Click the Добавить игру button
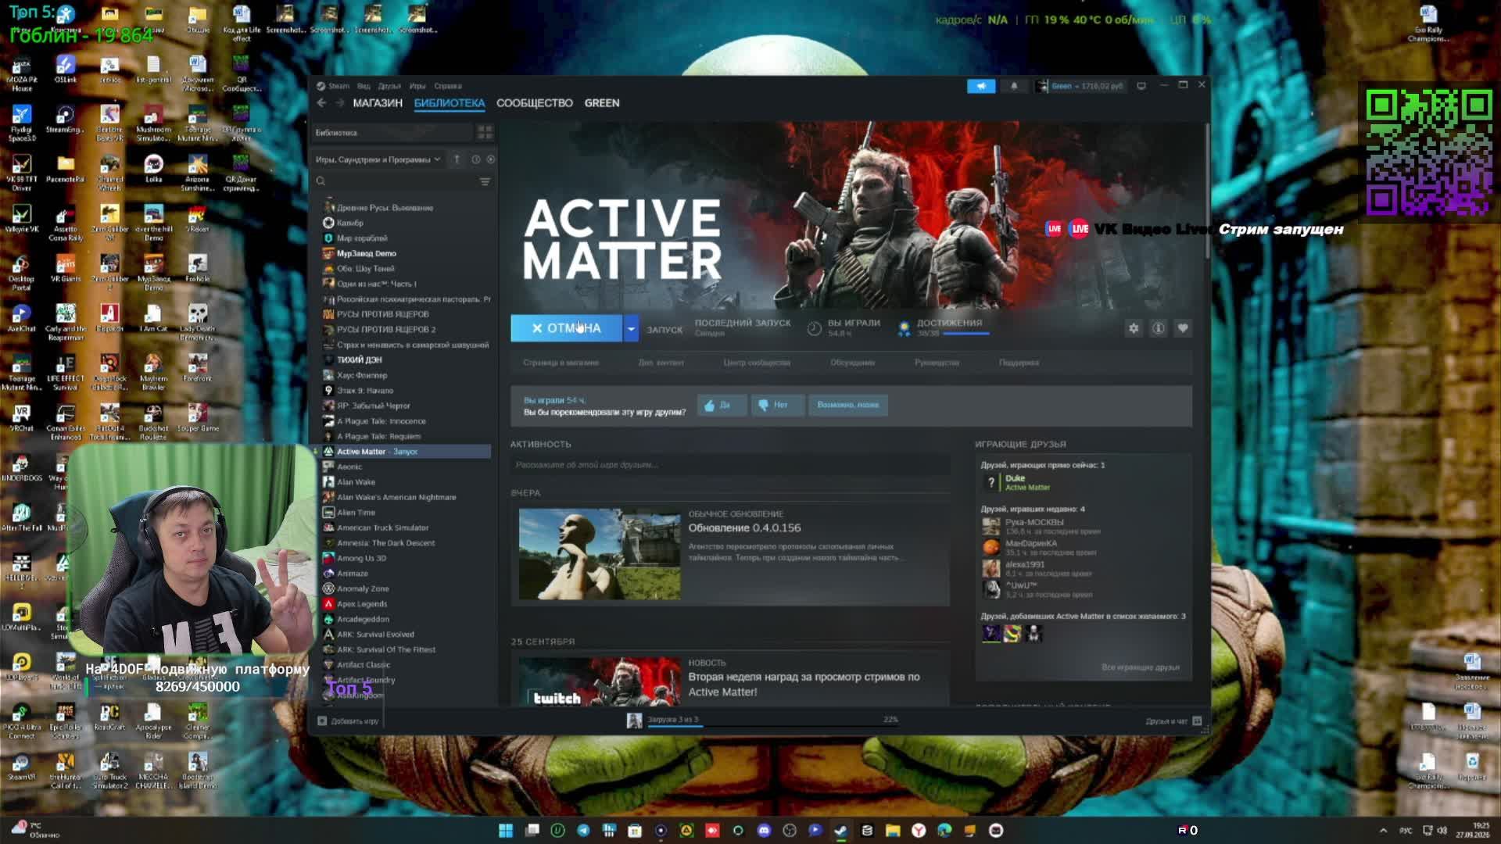The image size is (1501, 844). 349,721
